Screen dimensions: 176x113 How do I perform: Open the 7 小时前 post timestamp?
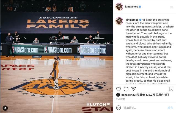tap(120, 99)
